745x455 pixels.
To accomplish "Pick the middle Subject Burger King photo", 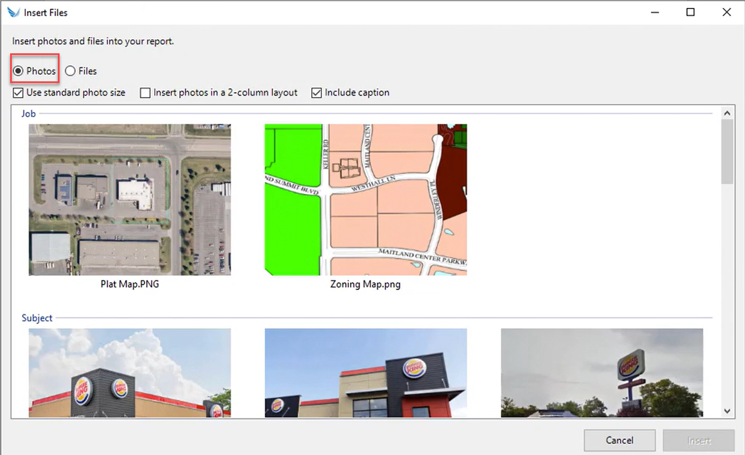I will point(366,373).
